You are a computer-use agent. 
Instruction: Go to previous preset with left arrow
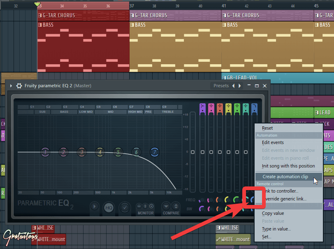tap(234, 86)
